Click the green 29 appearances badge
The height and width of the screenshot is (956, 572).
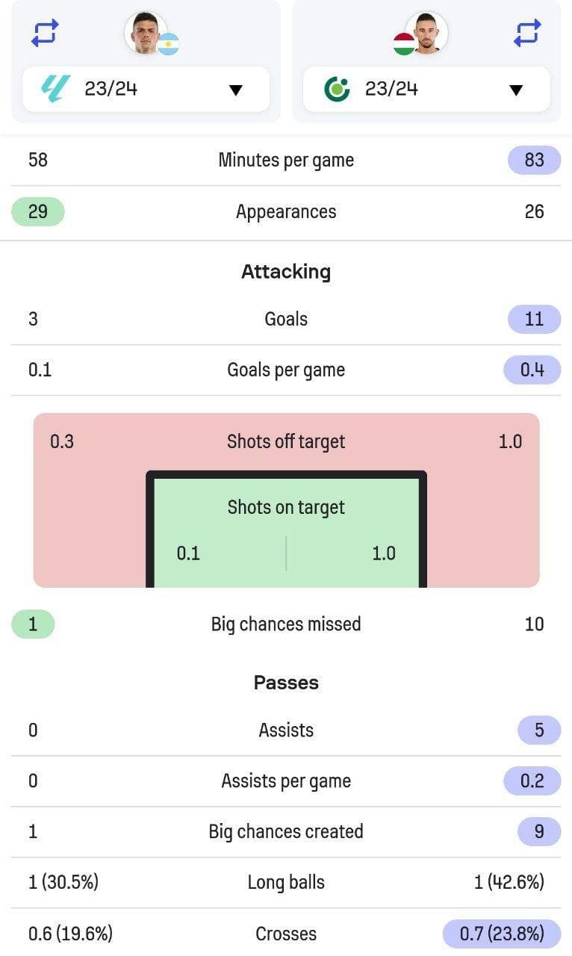tap(38, 211)
